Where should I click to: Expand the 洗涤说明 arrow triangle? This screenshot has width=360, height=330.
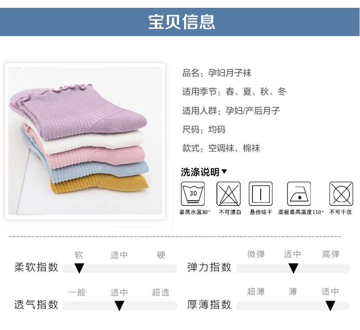click(x=224, y=172)
